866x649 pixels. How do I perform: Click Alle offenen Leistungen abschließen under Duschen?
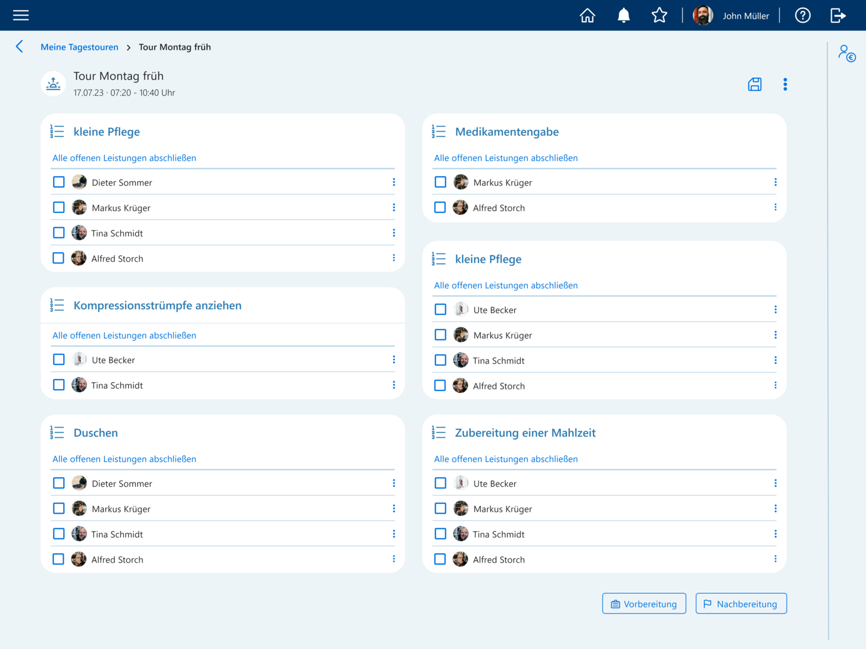pyautogui.click(x=124, y=459)
